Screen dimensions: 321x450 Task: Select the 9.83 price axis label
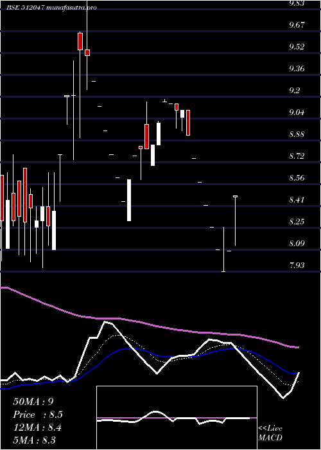click(297, 3)
